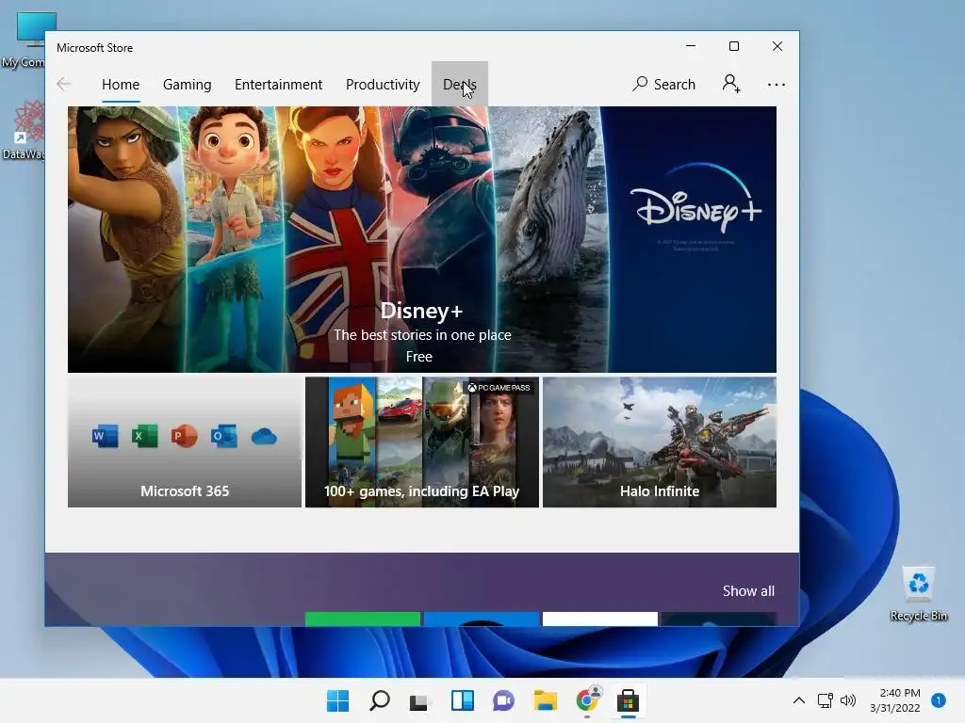This screenshot has width=965, height=723.
Task: Open the three-dot See more menu
Action: 777,84
